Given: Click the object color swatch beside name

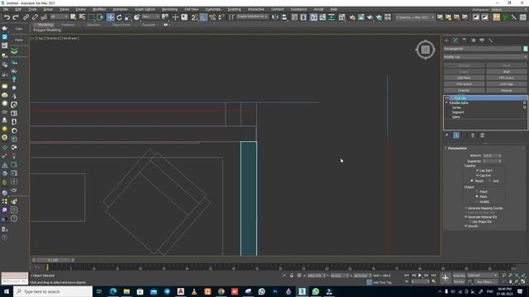Looking at the screenshot, I should point(526,49).
